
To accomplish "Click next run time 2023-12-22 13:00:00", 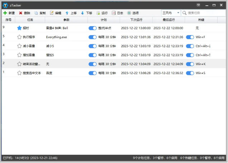I will [136, 28].
